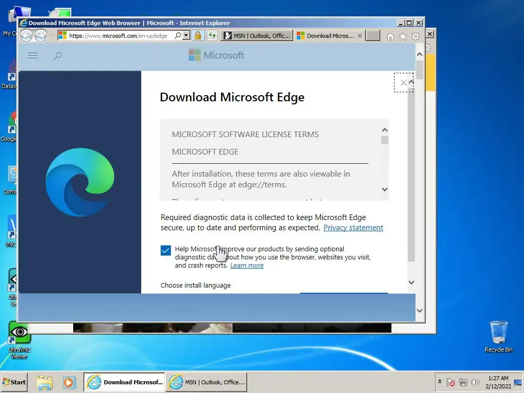Click the Microsoft Edge logo image
The height and width of the screenshot is (393, 524).
[80, 182]
